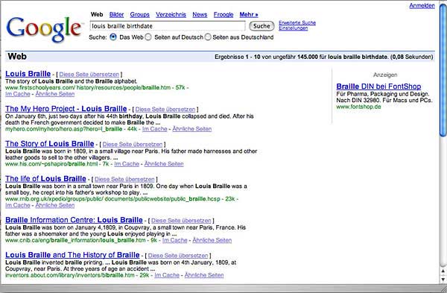Select the 'Web' search tab
The width and height of the screenshot is (447, 293).
coord(97,15)
